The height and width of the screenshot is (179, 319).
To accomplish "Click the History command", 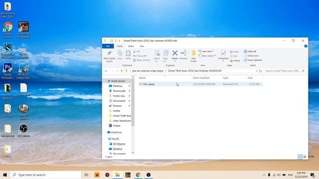I will pyautogui.click(x=235, y=61).
